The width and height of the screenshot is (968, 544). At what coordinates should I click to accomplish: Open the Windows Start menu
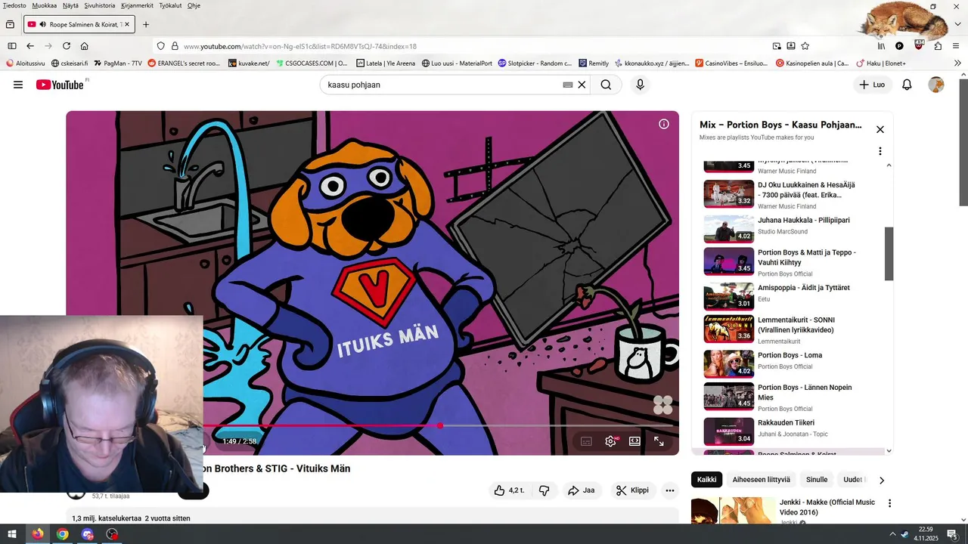[x=12, y=534]
